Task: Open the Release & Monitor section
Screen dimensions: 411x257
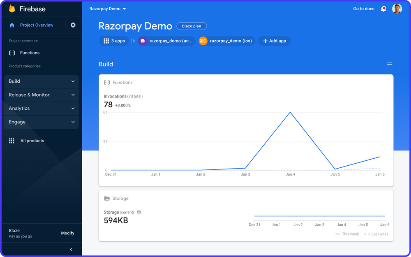Action: [41, 95]
